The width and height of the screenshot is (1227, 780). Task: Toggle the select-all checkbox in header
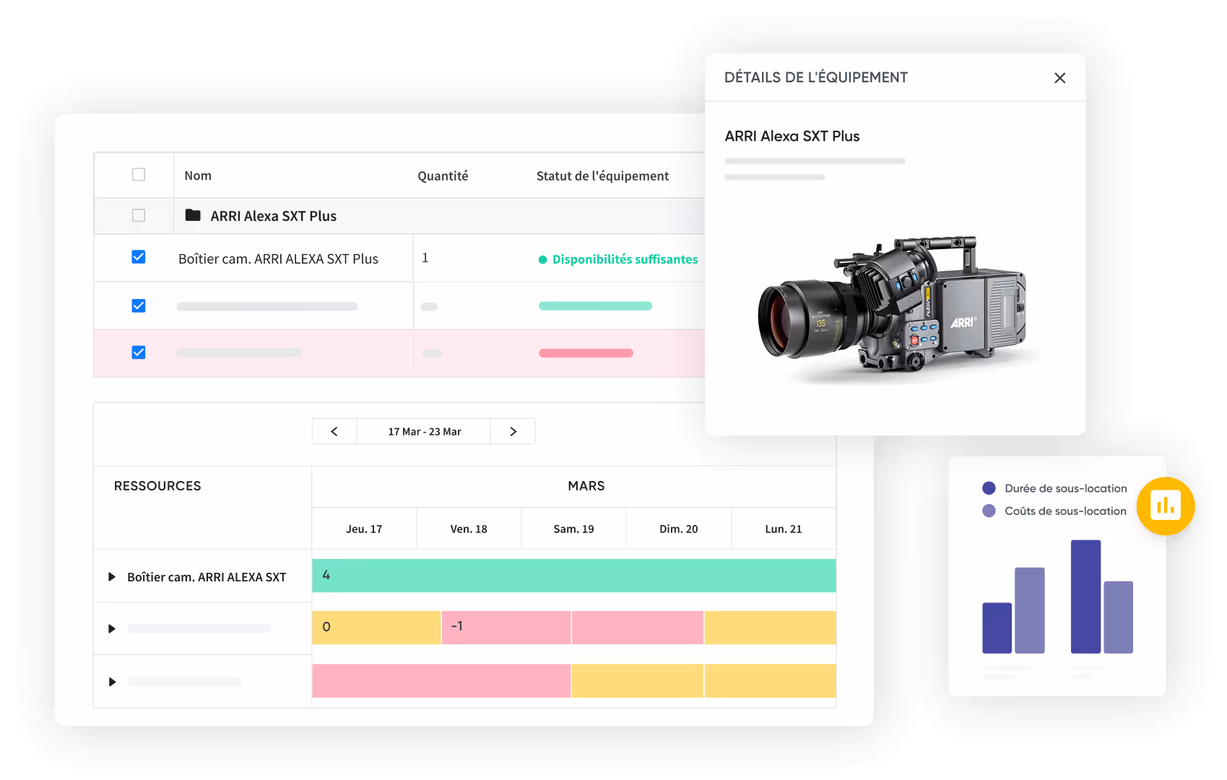139,175
